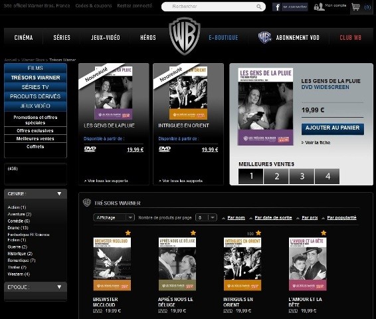Open the CLUB WB section
Screen dimensions: 376x319
[350, 38]
